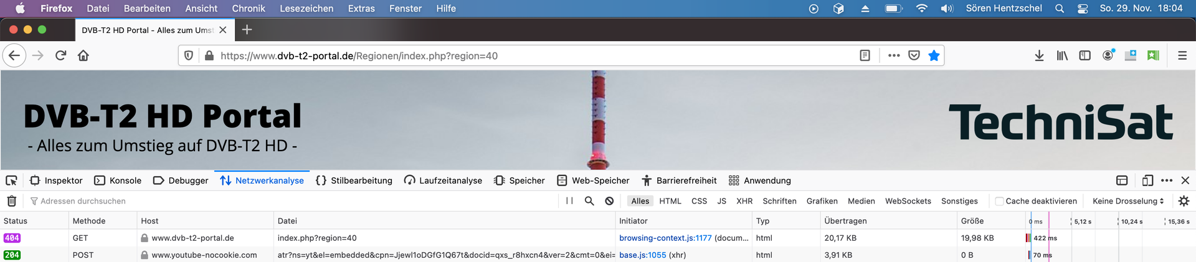Screen dimensions: 1196x262
Task: Open a new browser tab
Action: 247,29
